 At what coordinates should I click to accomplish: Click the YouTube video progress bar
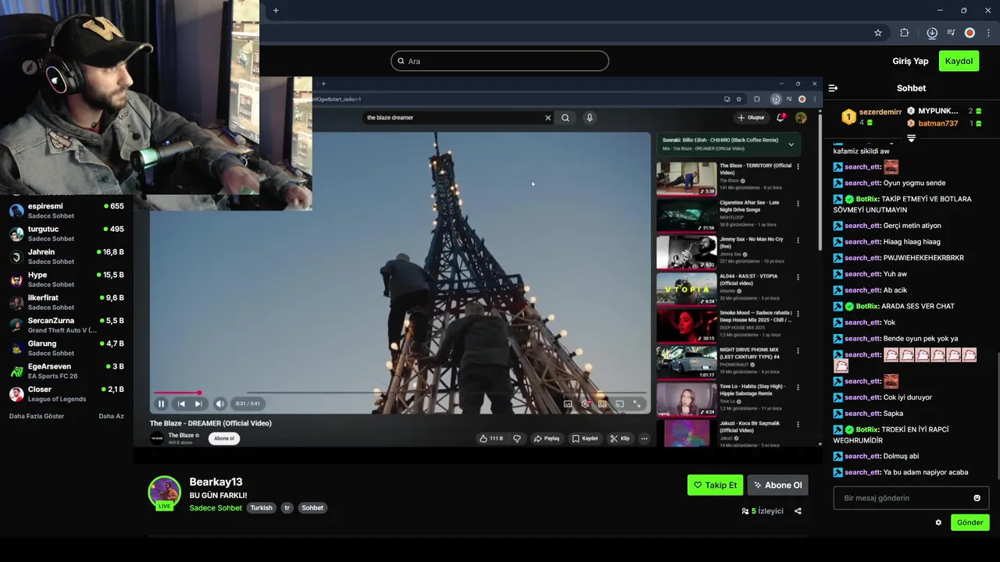click(x=401, y=393)
